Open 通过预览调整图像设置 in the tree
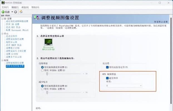The width and height of the screenshot is (173, 111). (17, 21)
